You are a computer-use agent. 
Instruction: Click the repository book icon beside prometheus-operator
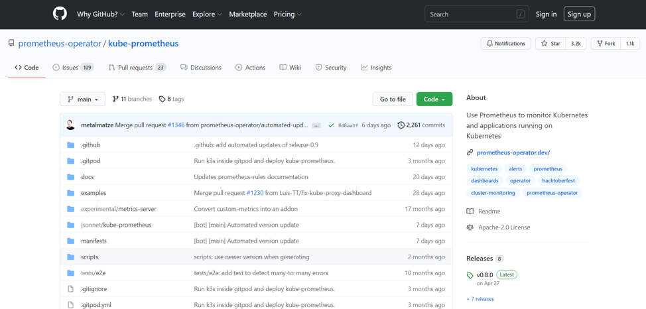[11, 43]
